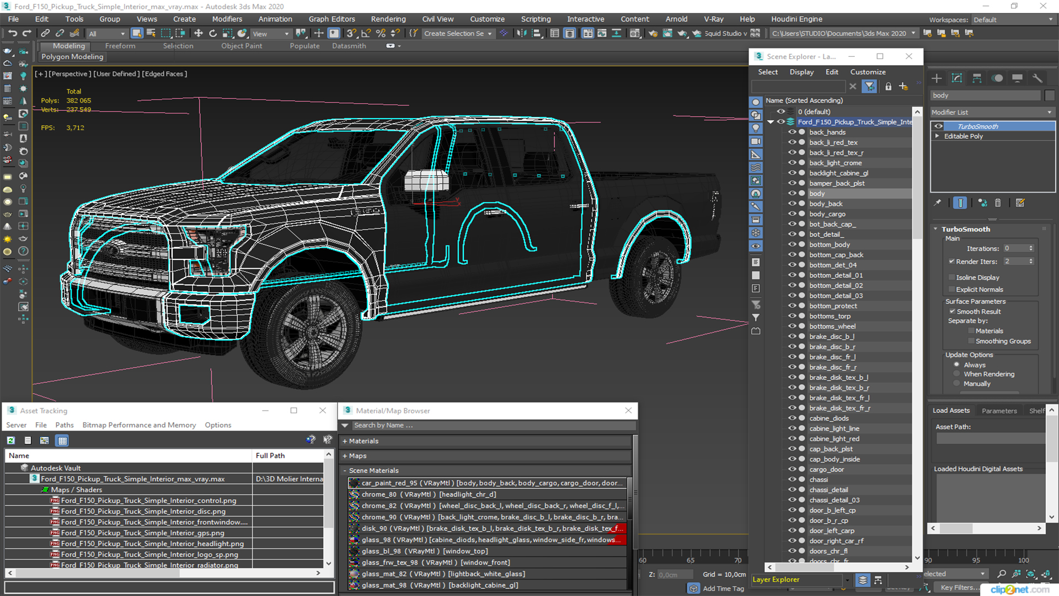Choose the Select and Rotate tool
Screen dimensions: 1059x596
coord(213,33)
